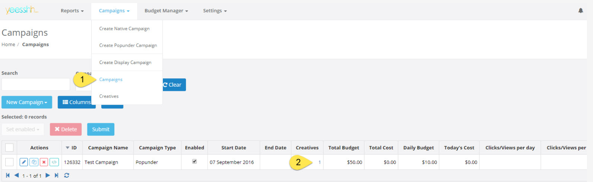Click the edit pencil icon for Test Campaign
The width and height of the screenshot is (593, 182).
pyautogui.click(x=24, y=162)
